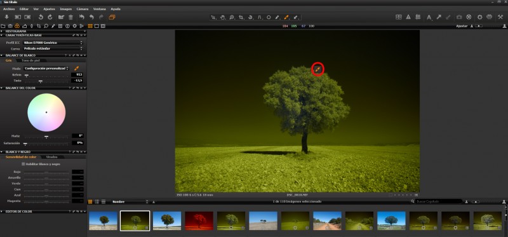Select the Pan hand tool
The image size is (508, 237).
[x=223, y=17]
